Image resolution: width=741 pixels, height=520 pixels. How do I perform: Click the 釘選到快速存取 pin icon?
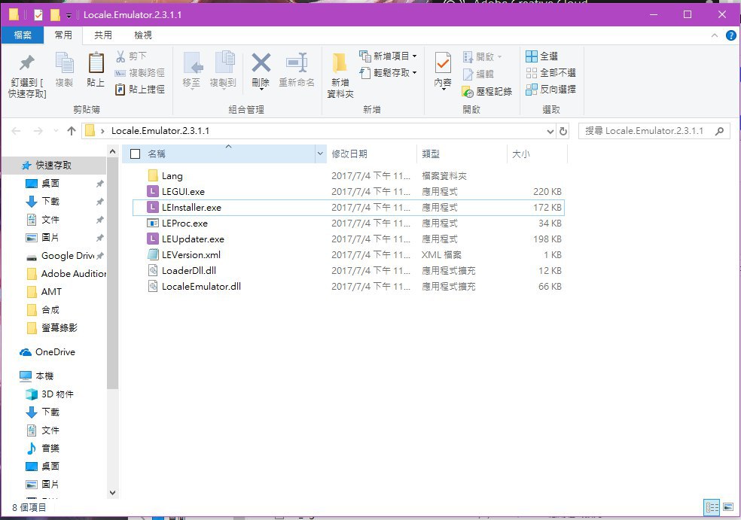point(27,62)
